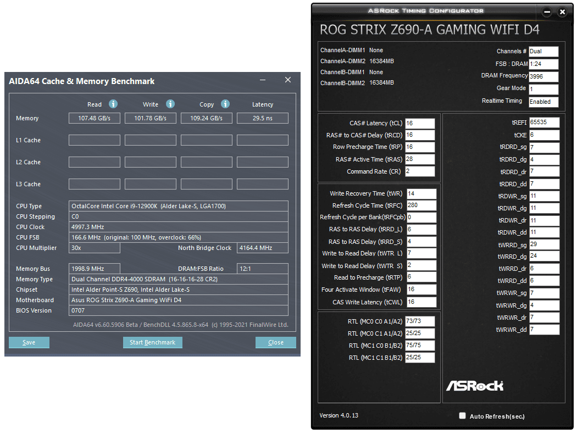Click the Memory Type value field
The width and height of the screenshot is (577, 434).
(x=179, y=279)
